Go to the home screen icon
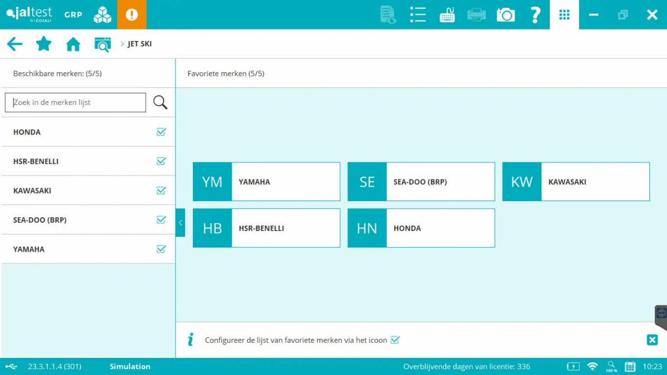 coord(73,44)
